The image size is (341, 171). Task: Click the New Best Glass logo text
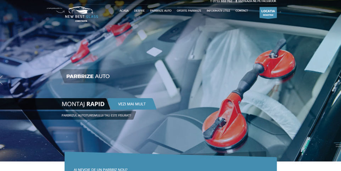tap(81, 17)
